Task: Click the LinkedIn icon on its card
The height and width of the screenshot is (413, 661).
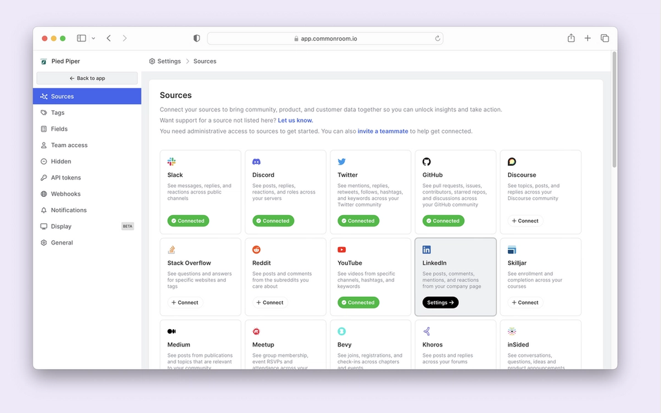Action: 426,250
